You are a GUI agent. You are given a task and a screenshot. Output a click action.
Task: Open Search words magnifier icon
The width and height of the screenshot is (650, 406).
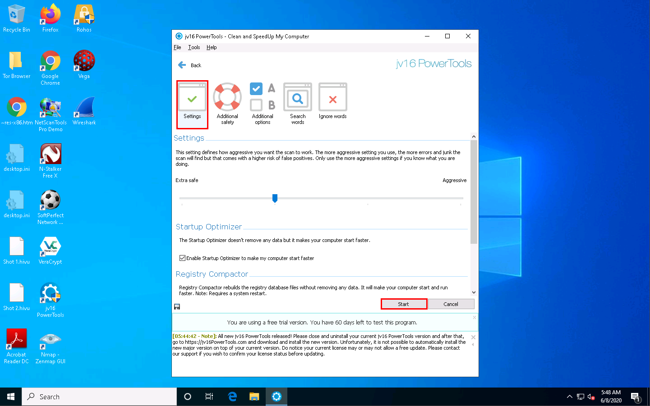click(x=298, y=97)
